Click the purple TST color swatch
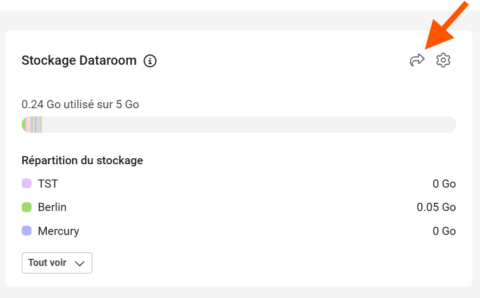The width and height of the screenshot is (480, 298). click(x=27, y=184)
